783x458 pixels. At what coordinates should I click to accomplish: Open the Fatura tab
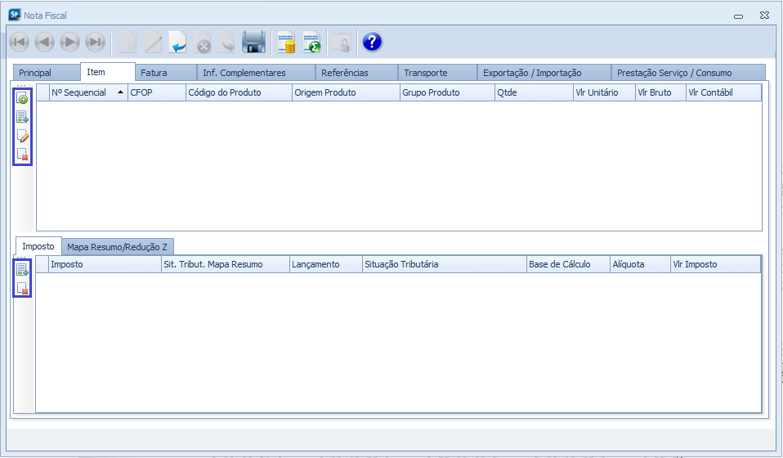[154, 73]
